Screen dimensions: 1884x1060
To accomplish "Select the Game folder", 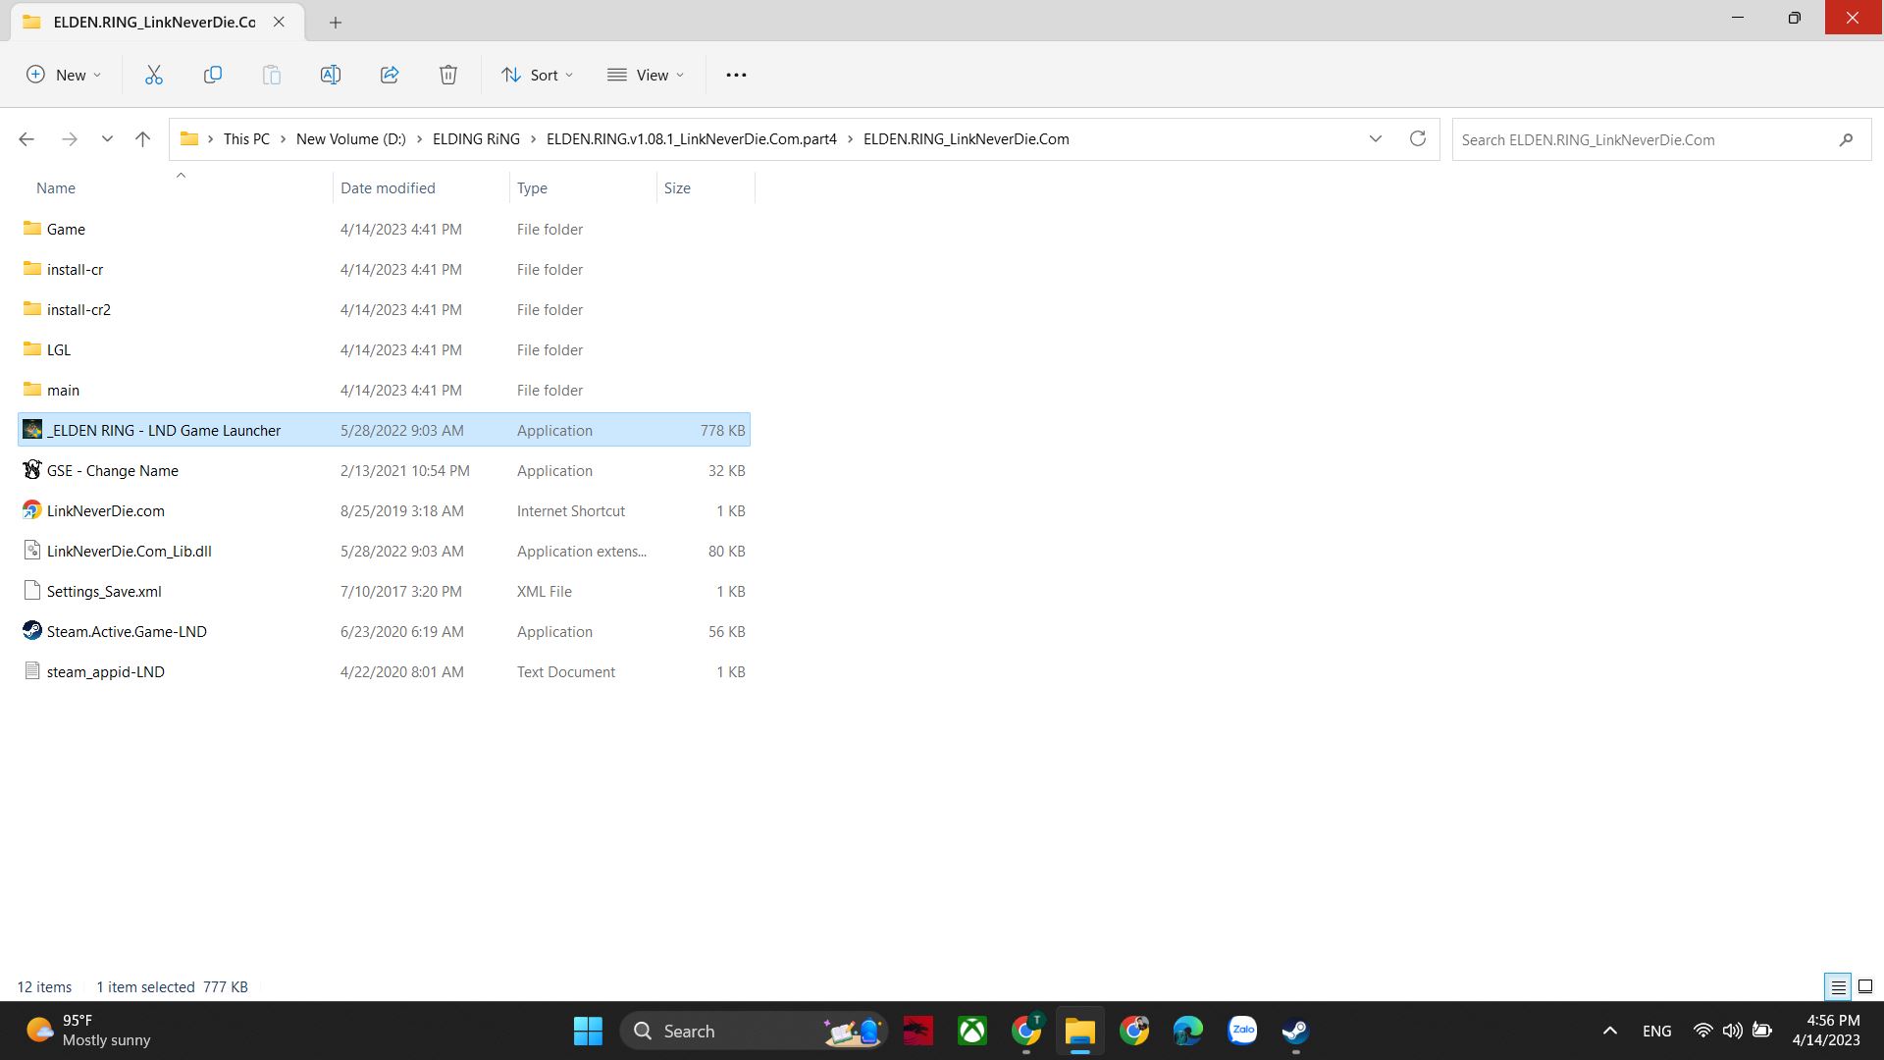I will point(384,229).
